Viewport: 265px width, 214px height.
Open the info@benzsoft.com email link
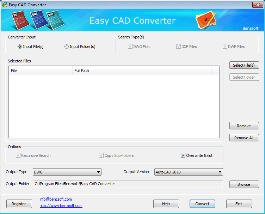pos(56,199)
